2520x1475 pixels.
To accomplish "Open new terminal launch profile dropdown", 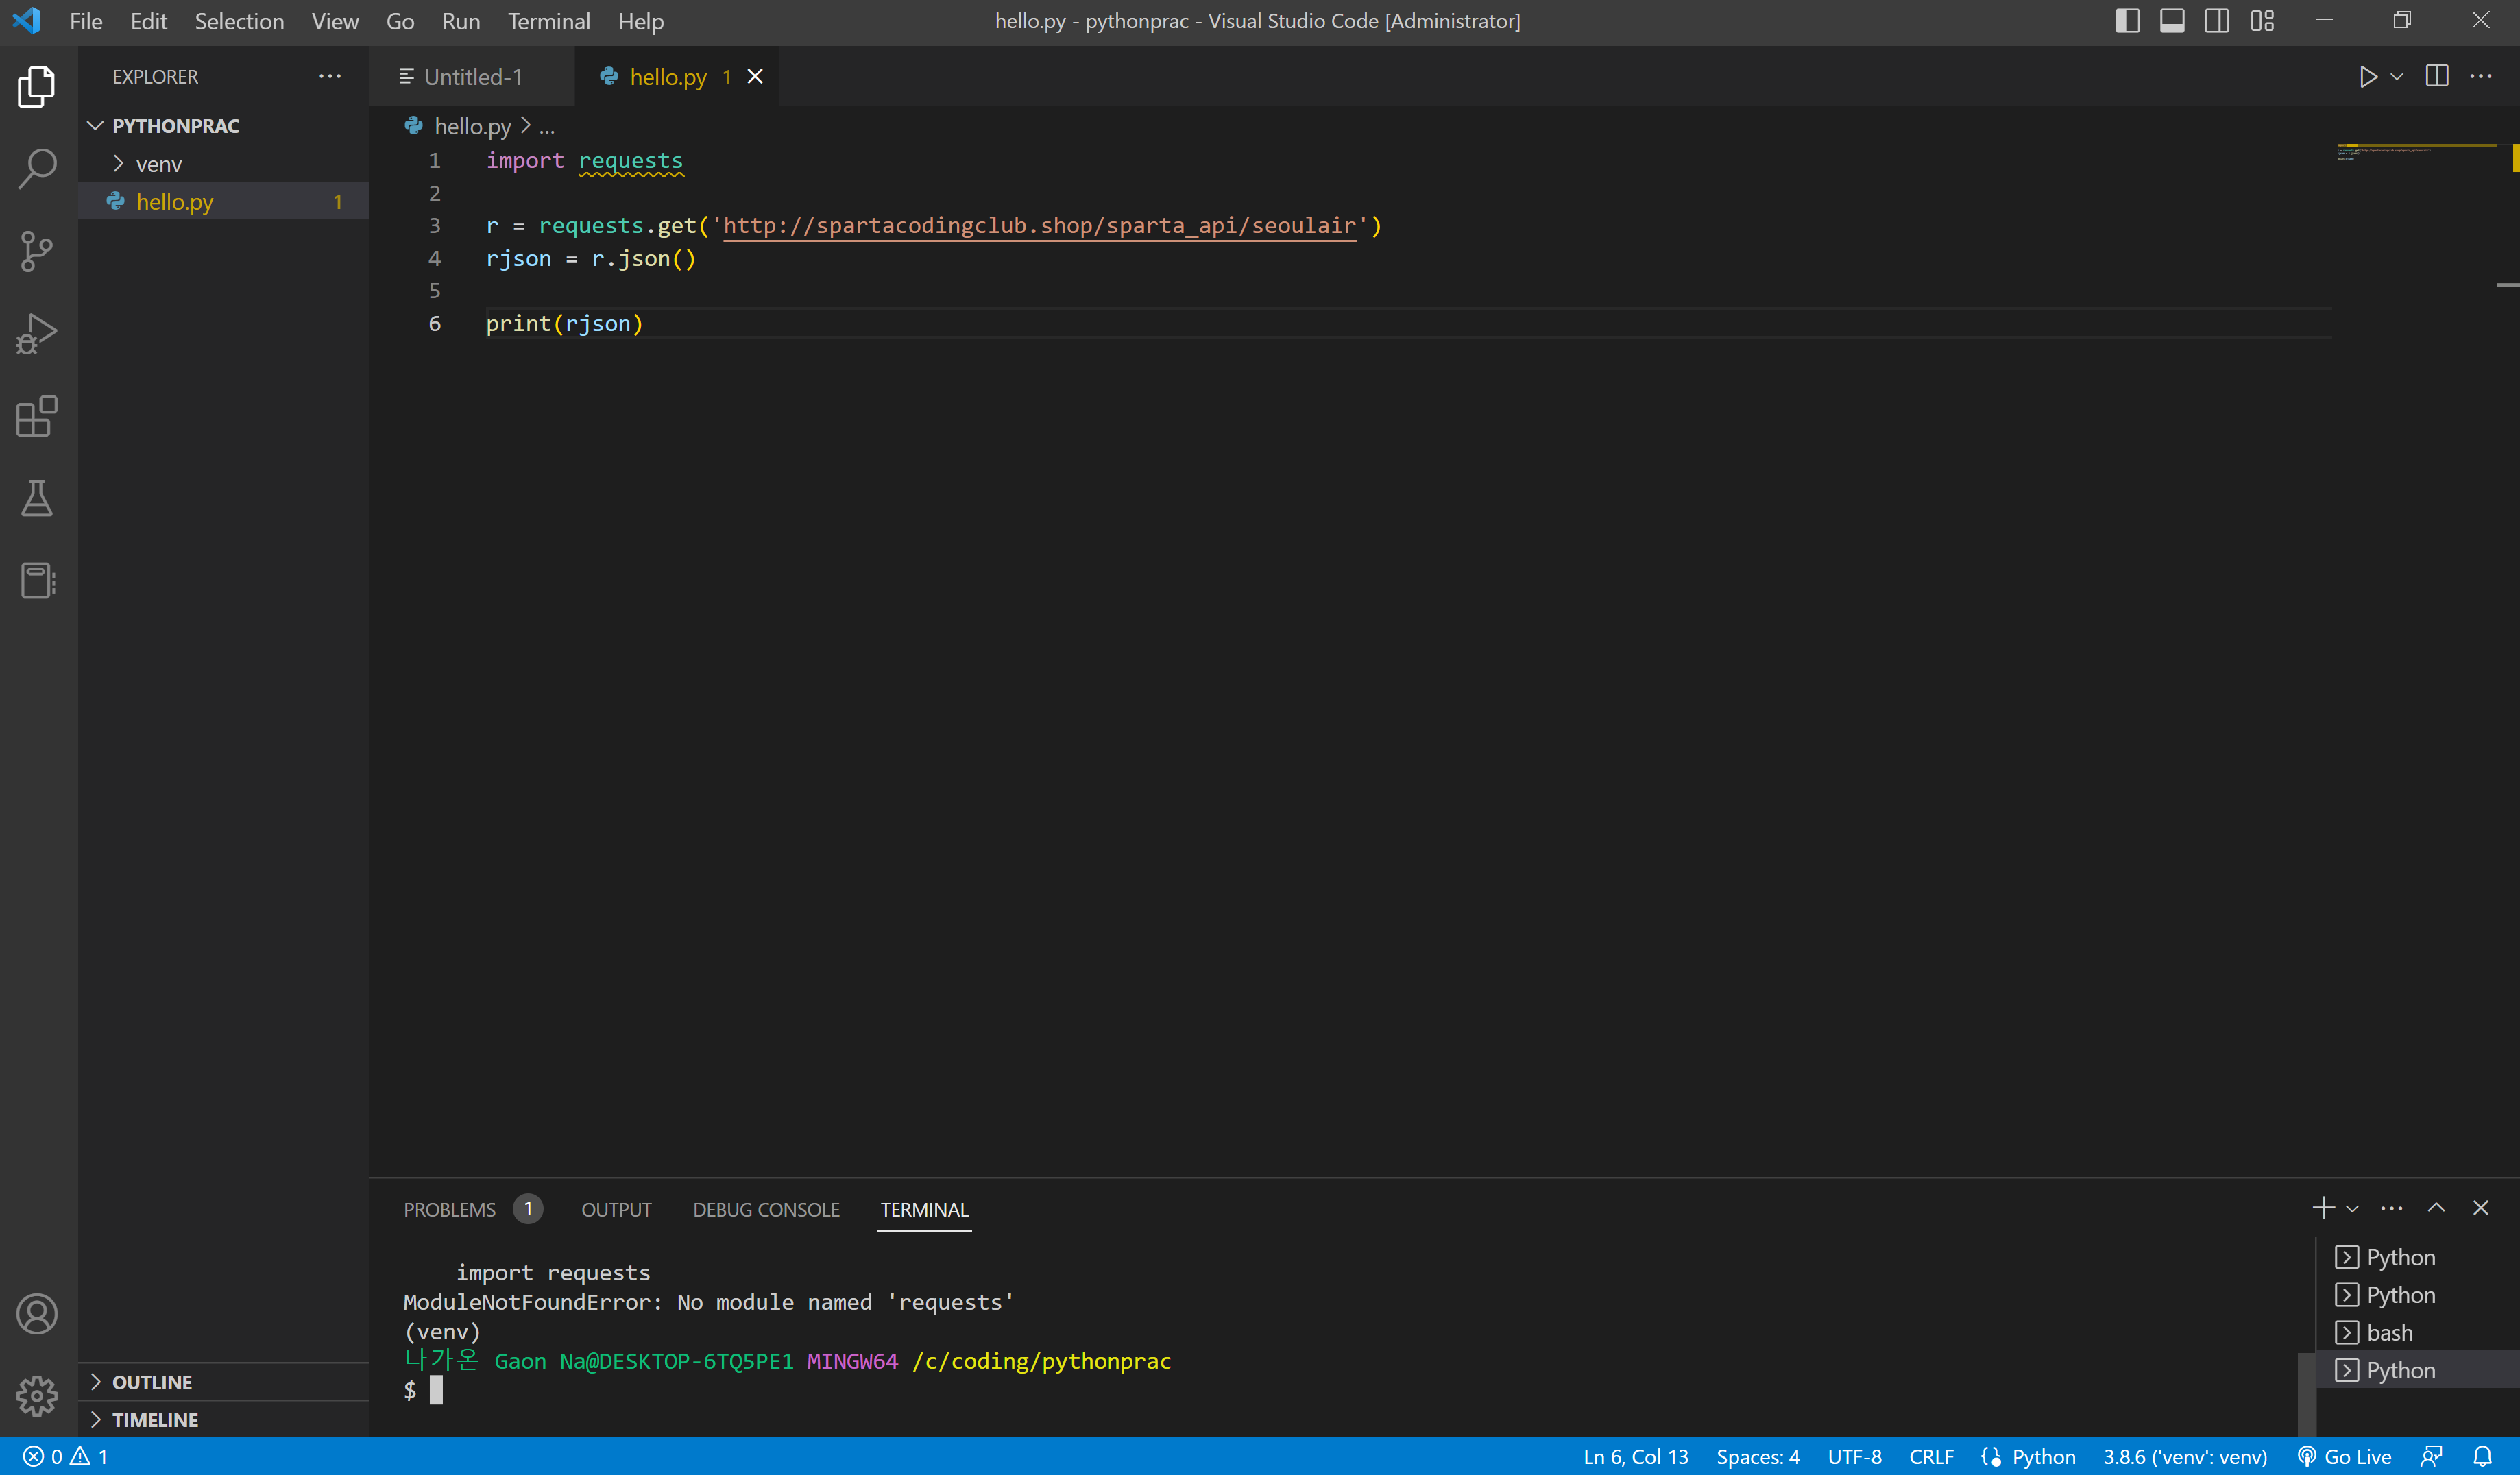I will pyautogui.click(x=2352, y=1208).
